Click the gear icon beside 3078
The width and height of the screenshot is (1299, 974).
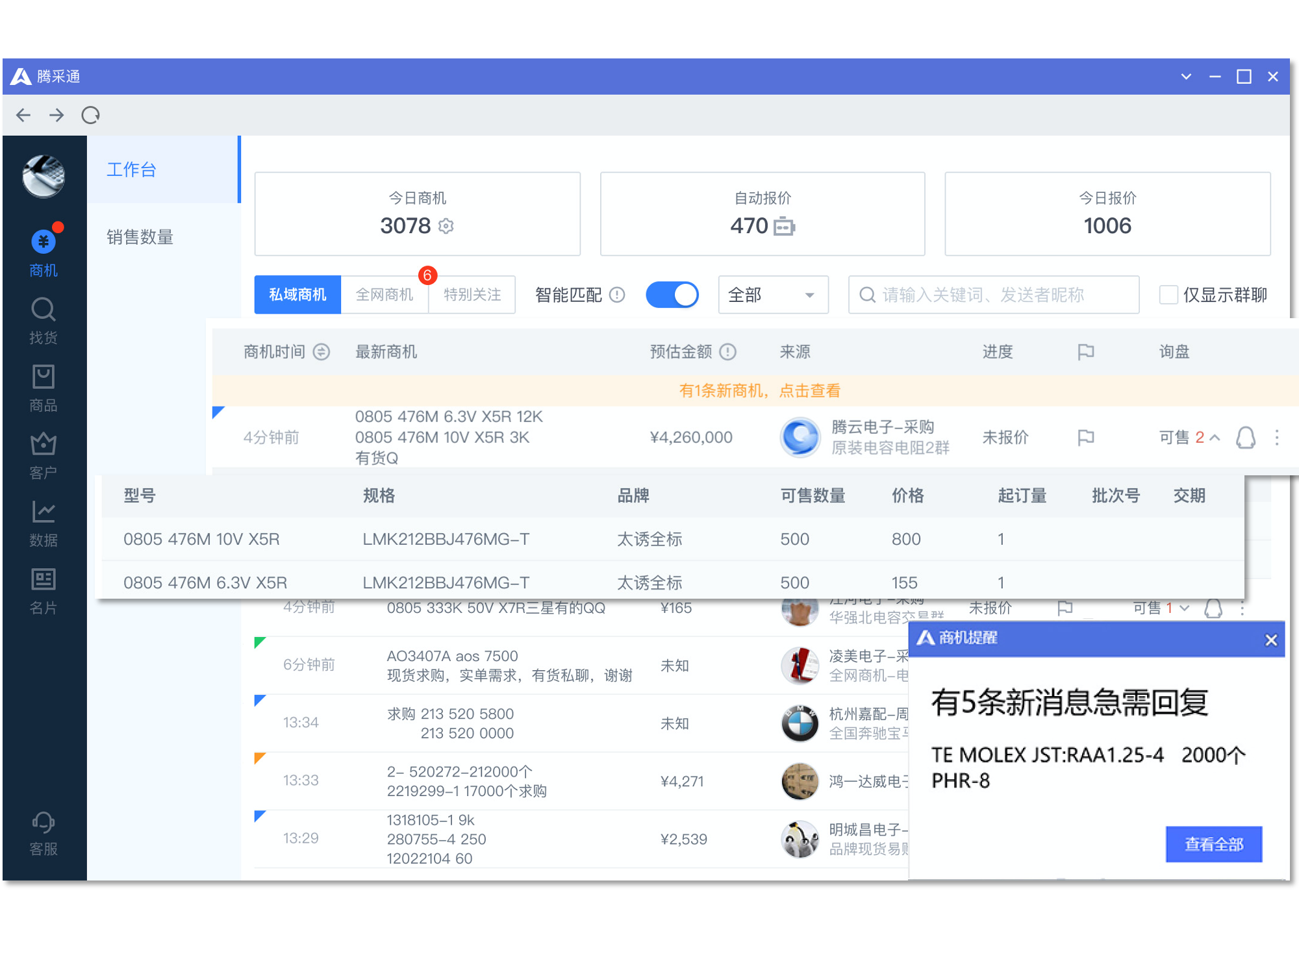tap(446, 226)
